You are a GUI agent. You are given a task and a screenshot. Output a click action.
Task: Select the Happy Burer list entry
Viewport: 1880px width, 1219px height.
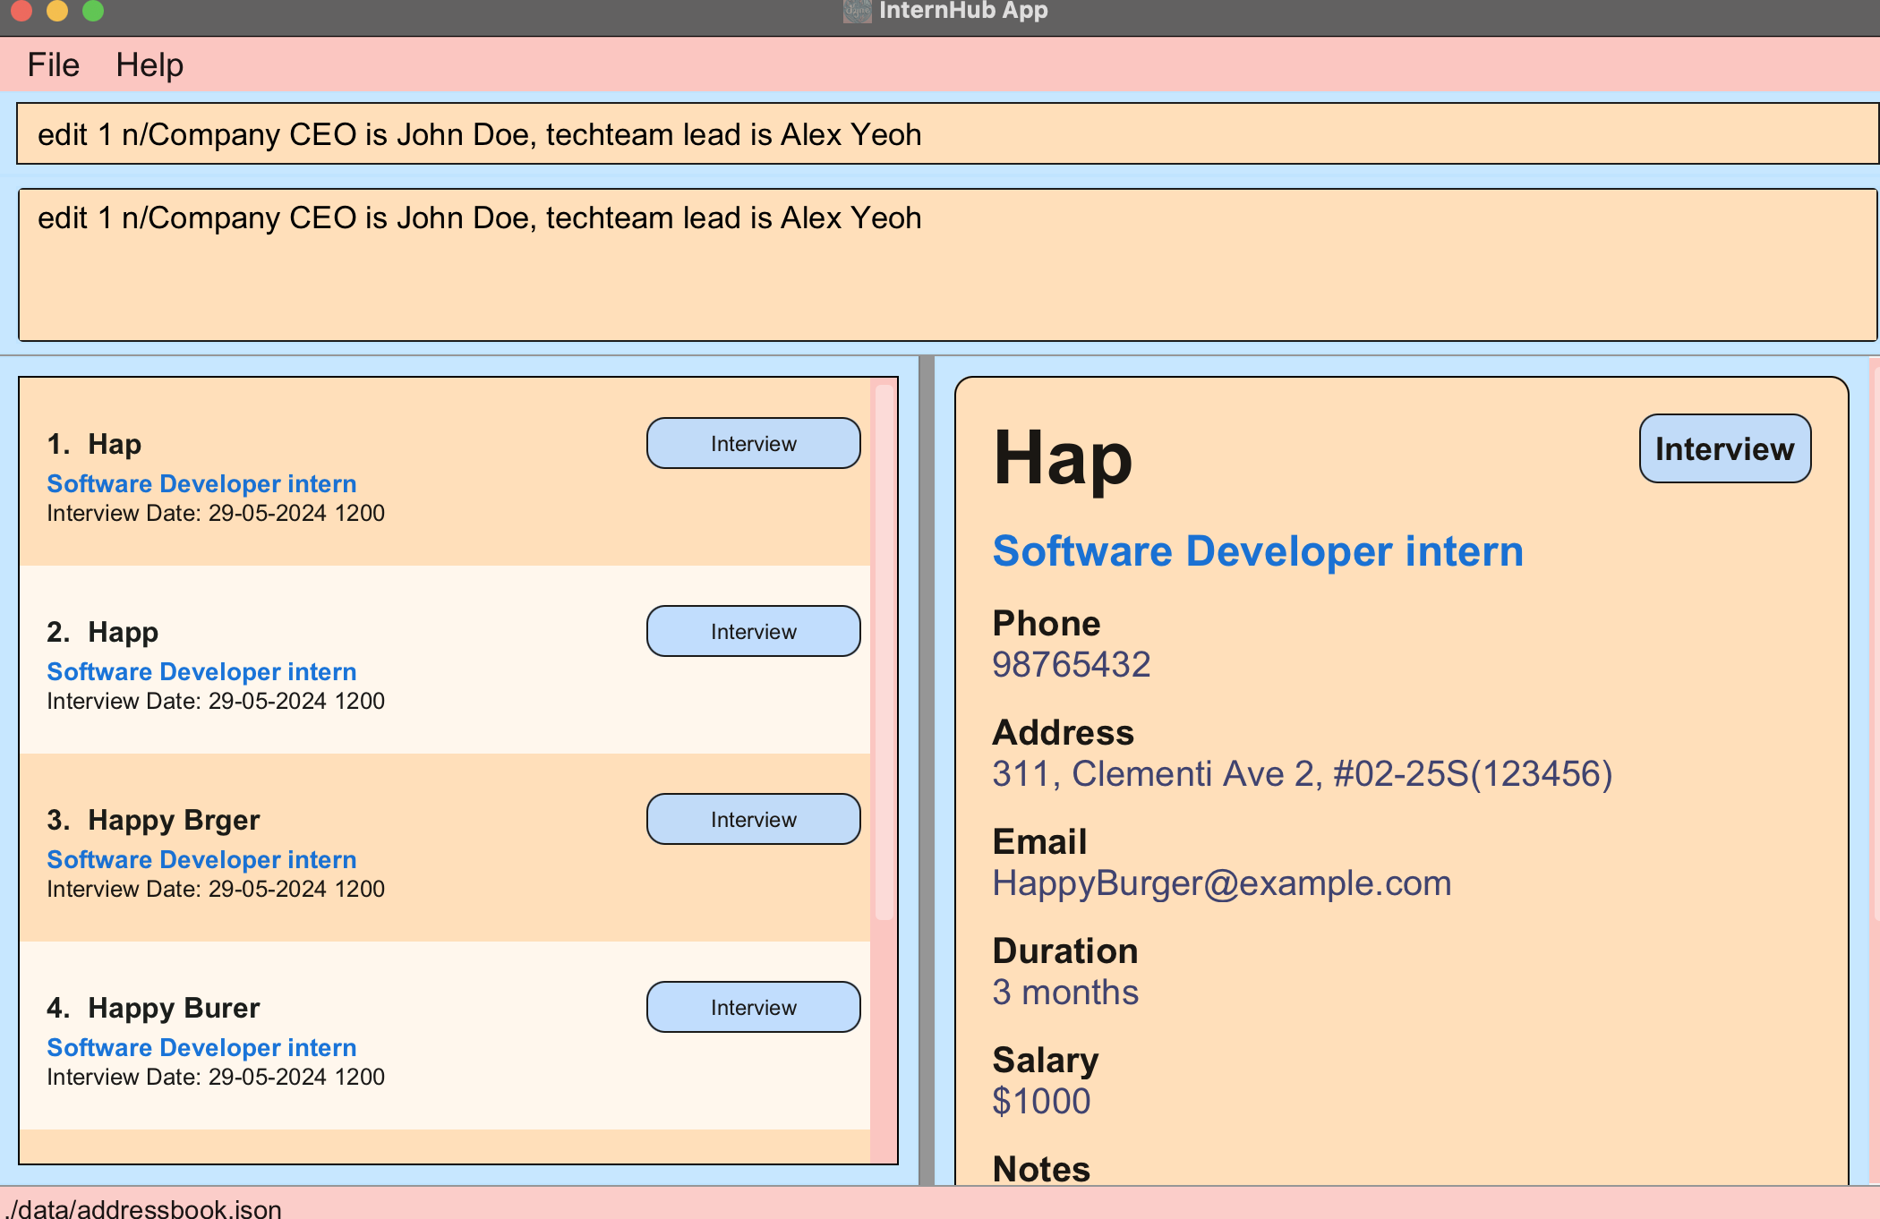174,1009
